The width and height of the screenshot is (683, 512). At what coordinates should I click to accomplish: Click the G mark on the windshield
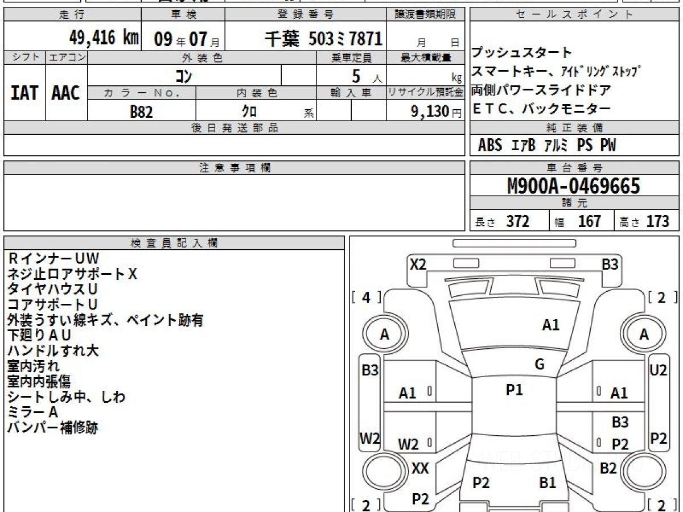[540, 364]
